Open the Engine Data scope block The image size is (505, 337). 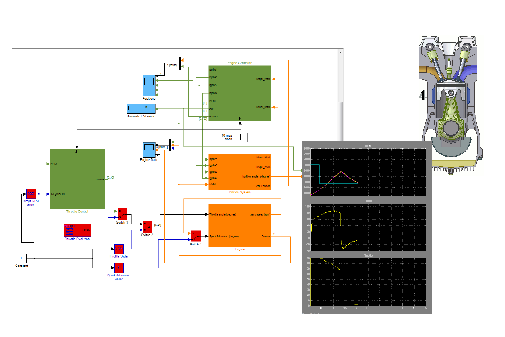click(x=149, y=149)
